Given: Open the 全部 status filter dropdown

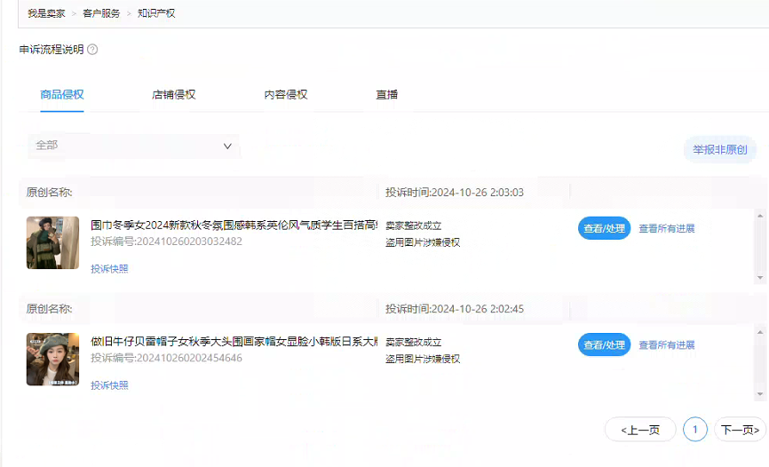Looking at the screenshot, I should (133, 146).
